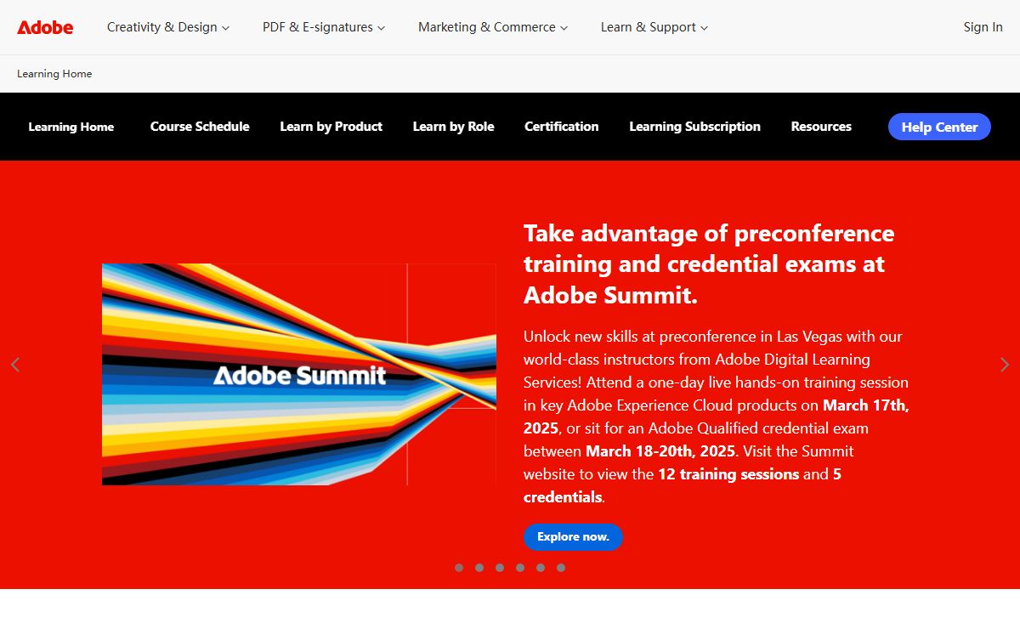Open Course Schedule tab
1020x629 pixels.
pyautogui.click(x=200, y=127)
